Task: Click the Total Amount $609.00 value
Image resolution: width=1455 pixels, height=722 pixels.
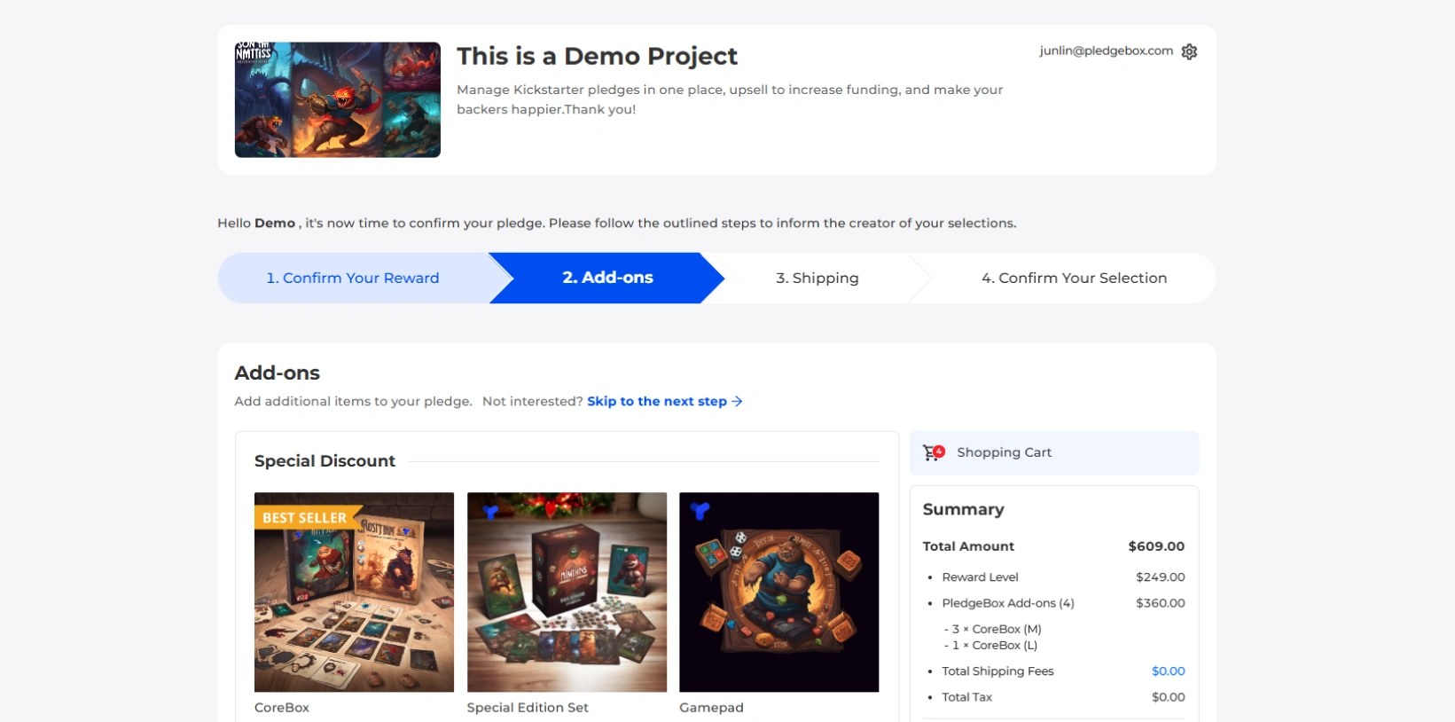Action: 1156,546
